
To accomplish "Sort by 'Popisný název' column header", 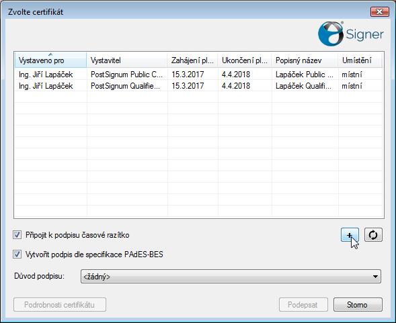I will (305, 60).
